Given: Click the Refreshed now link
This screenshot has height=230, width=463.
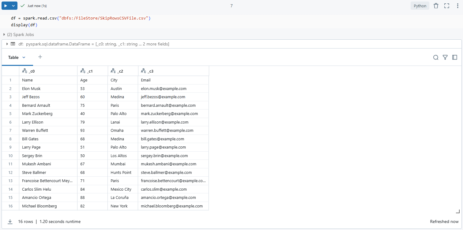Looking at the screenshot, I should 444,221.
